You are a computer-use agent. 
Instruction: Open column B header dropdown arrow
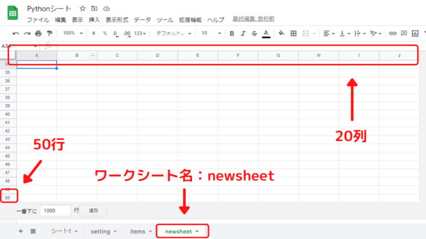tap(93, 55)
